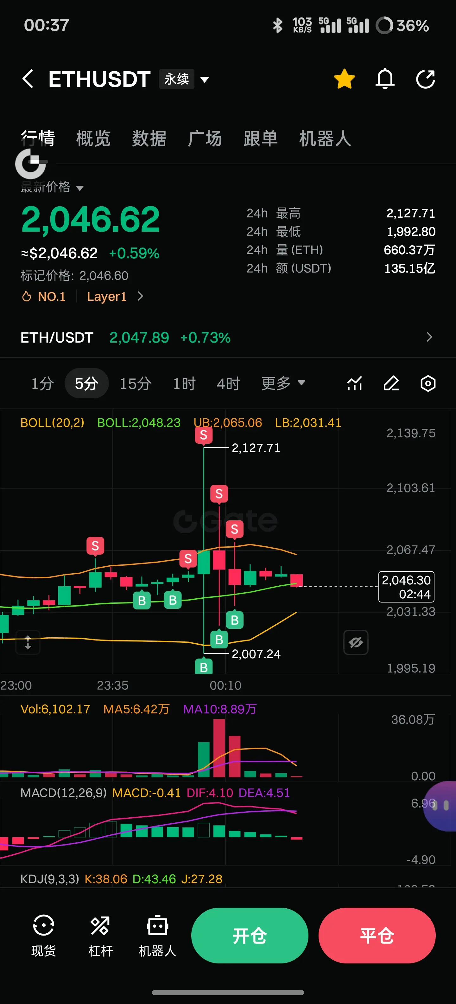This screenshot has height=1004, width=456.
Task: Go to the 跟单 tab
Action: pos(261,139)
